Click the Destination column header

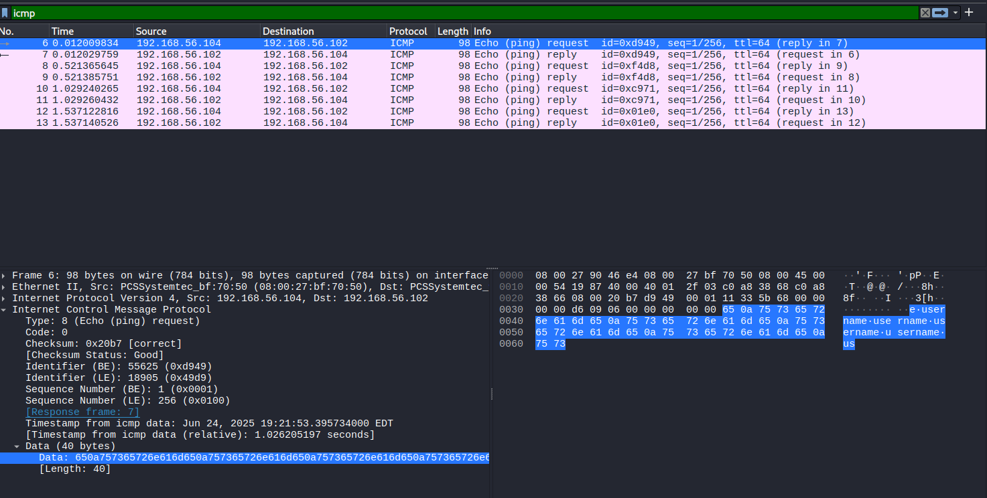coord(323,31)
